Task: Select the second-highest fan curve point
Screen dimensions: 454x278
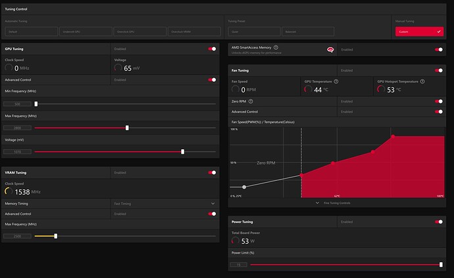Action: [x=372, y=152]
